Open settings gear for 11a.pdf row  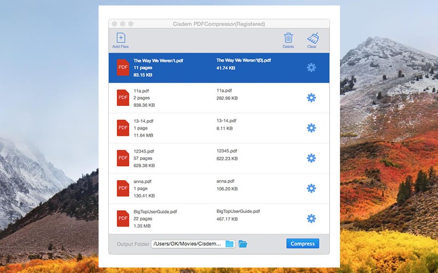311,98
